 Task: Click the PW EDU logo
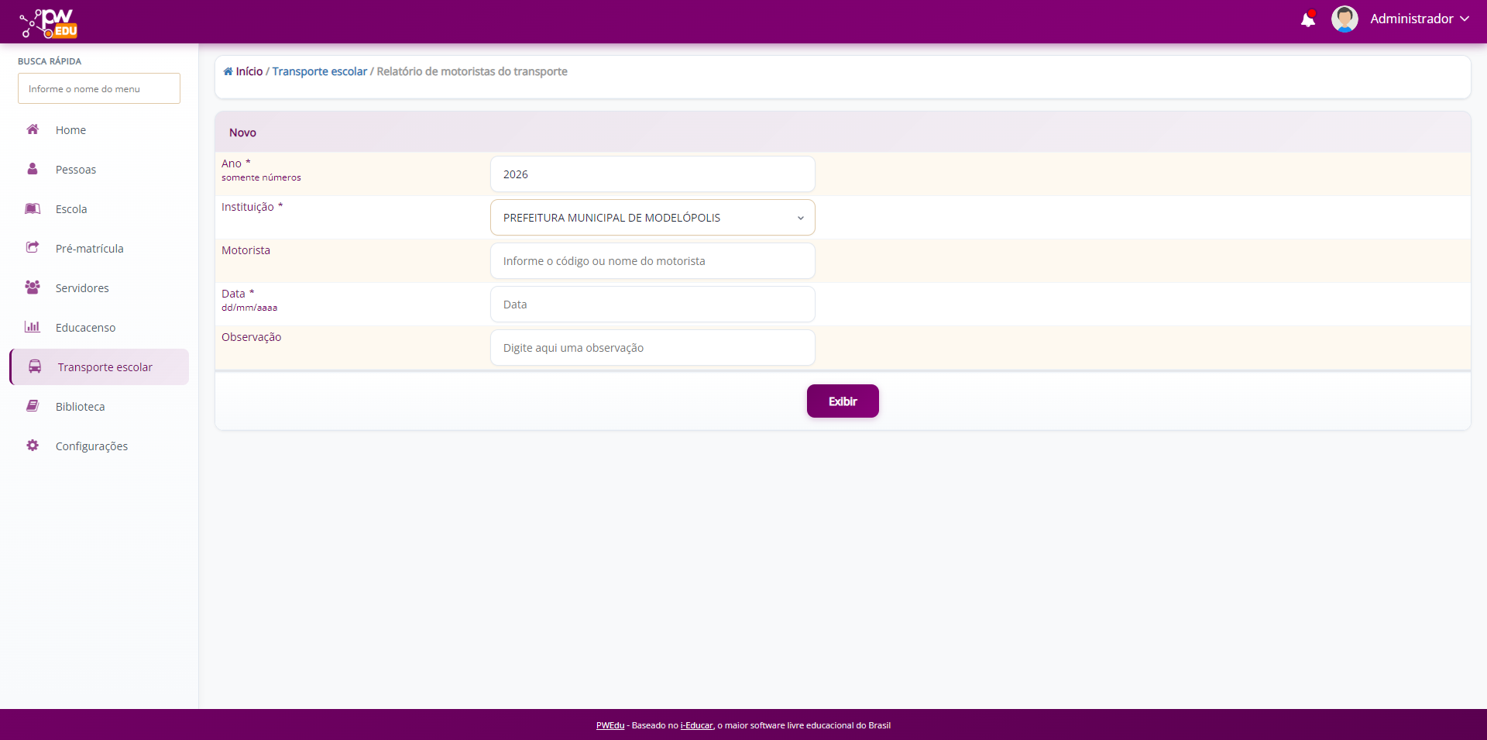point(49,23)
